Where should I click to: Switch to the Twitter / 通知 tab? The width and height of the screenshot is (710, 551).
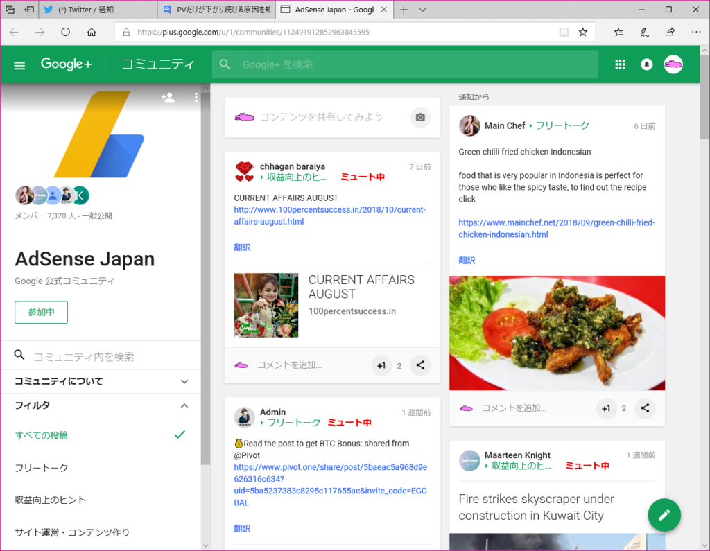(98, 10)
